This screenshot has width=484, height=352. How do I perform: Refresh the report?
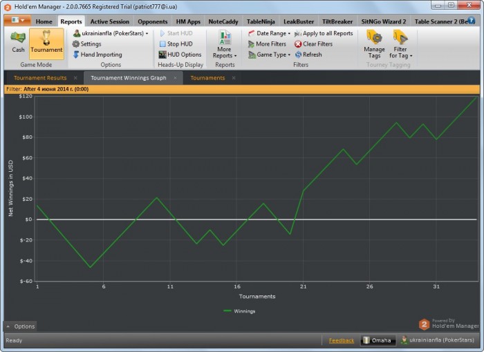[x=308, y=55]
